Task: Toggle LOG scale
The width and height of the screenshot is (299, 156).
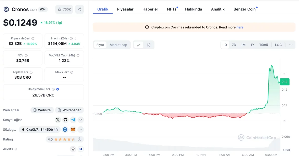Action: pos(278,45)
